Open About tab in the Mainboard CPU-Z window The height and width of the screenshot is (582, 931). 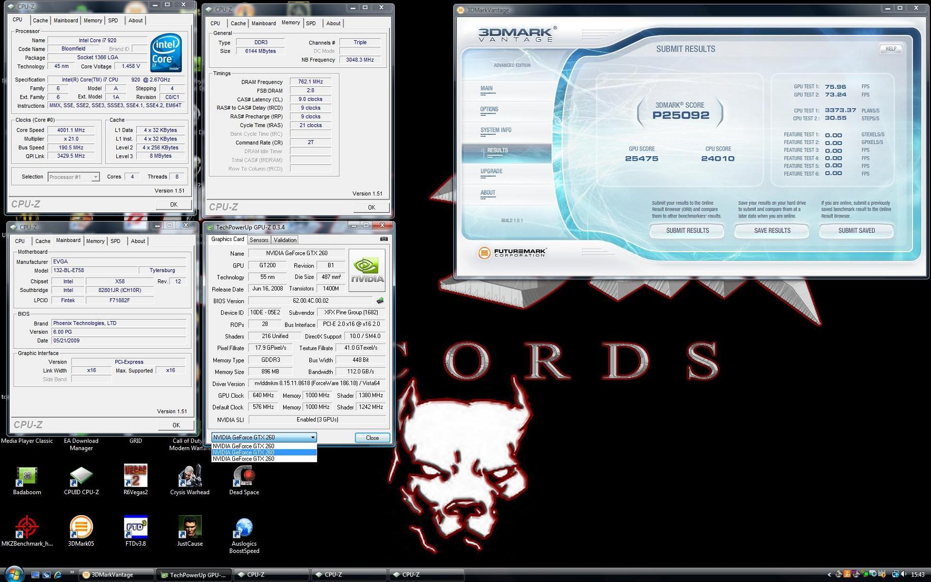pyautogui.click(x=138, y=241)
